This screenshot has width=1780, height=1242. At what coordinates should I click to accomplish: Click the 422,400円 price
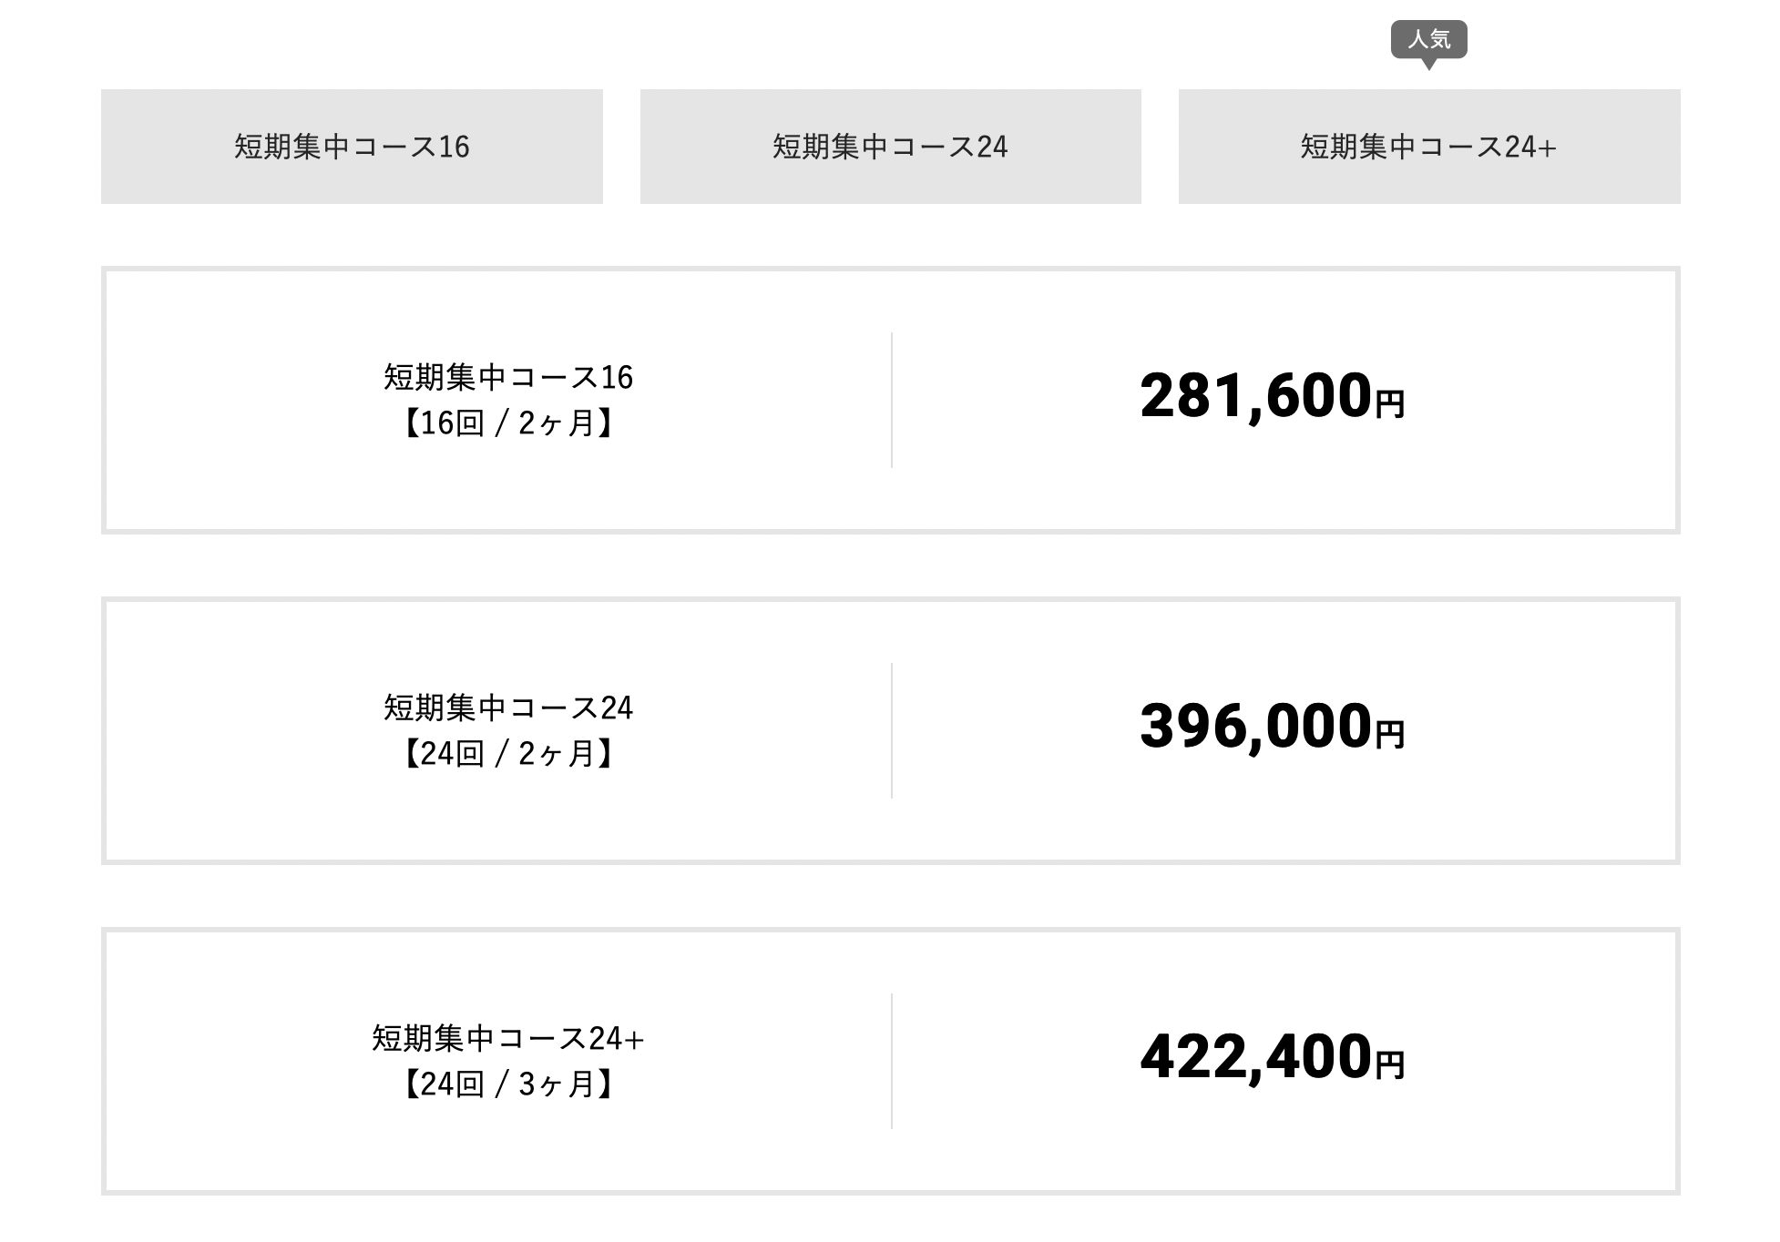(1272, 1058)
